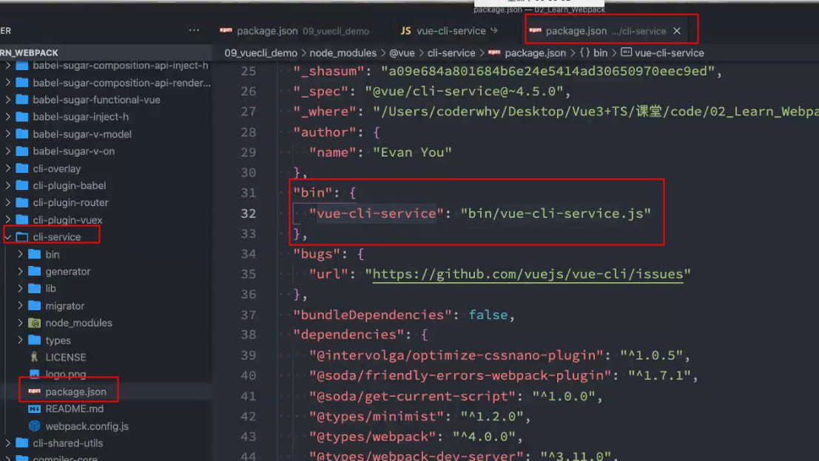Expand the cli-plugin-router folder

click(x=8, y=202)
